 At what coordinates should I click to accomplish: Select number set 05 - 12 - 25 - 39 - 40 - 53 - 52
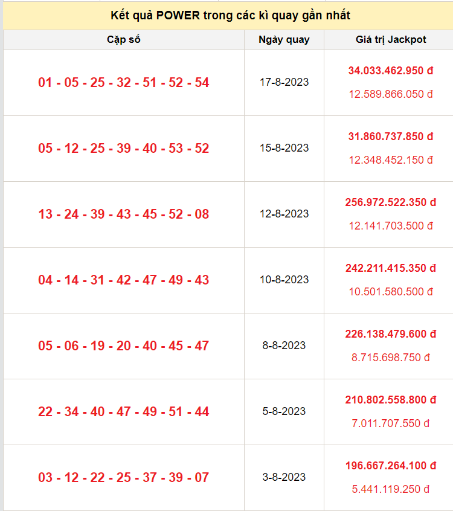pos(124,149)
